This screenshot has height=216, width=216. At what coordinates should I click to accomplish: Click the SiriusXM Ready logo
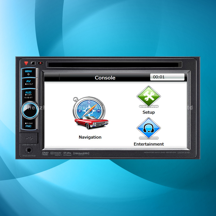81,154
